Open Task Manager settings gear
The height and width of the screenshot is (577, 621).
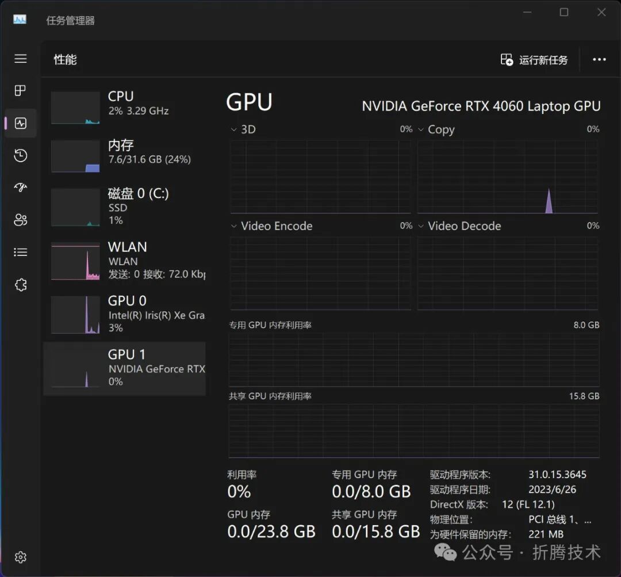pyautogui.click(x=21, y=557)
